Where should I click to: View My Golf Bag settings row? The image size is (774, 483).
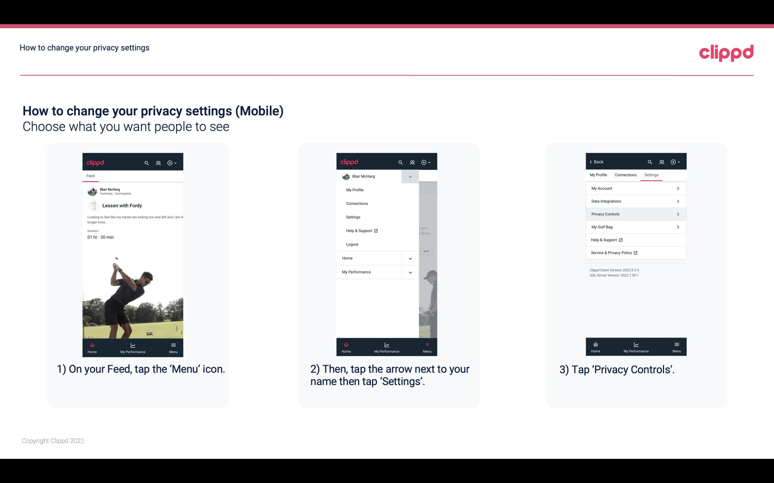pyautogui.click(x=636, y=227)
